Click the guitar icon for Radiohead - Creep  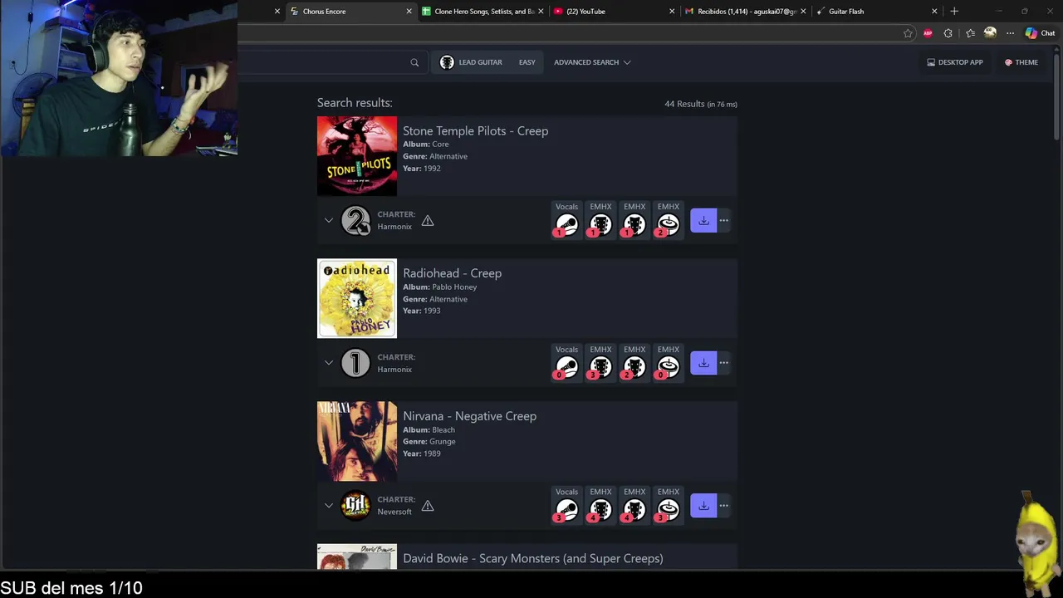[600, 367]
